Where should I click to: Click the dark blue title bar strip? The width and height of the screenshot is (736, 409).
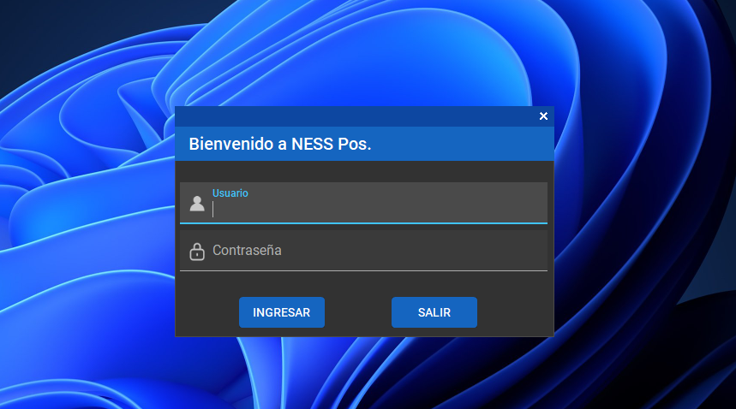360,116
